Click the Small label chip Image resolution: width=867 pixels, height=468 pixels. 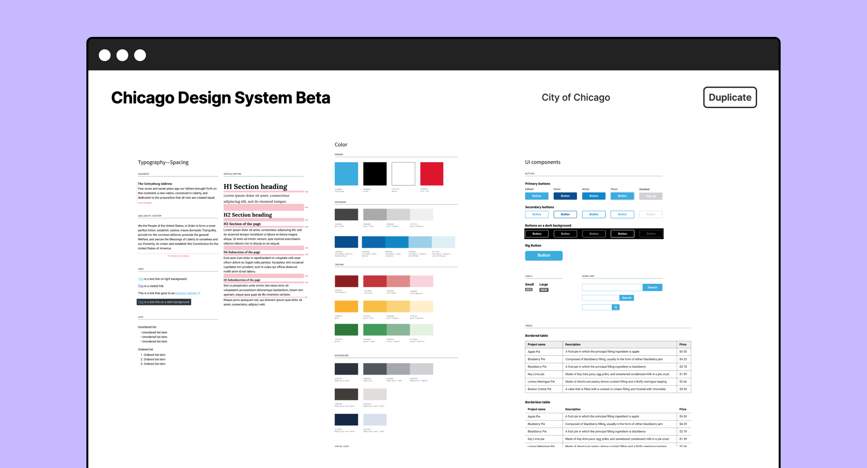[529, 288]
